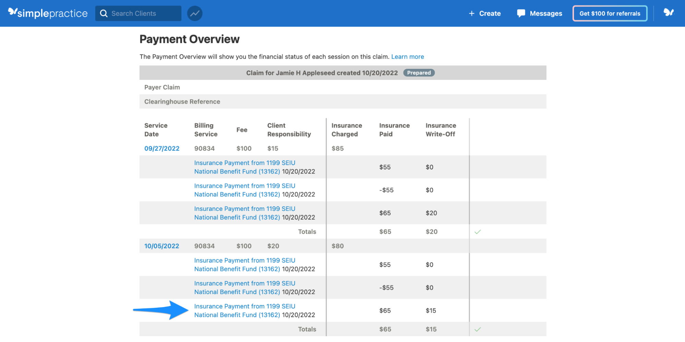The image size is (685, 342).
Task: Click the Prepared status badge
Action: 419,73
